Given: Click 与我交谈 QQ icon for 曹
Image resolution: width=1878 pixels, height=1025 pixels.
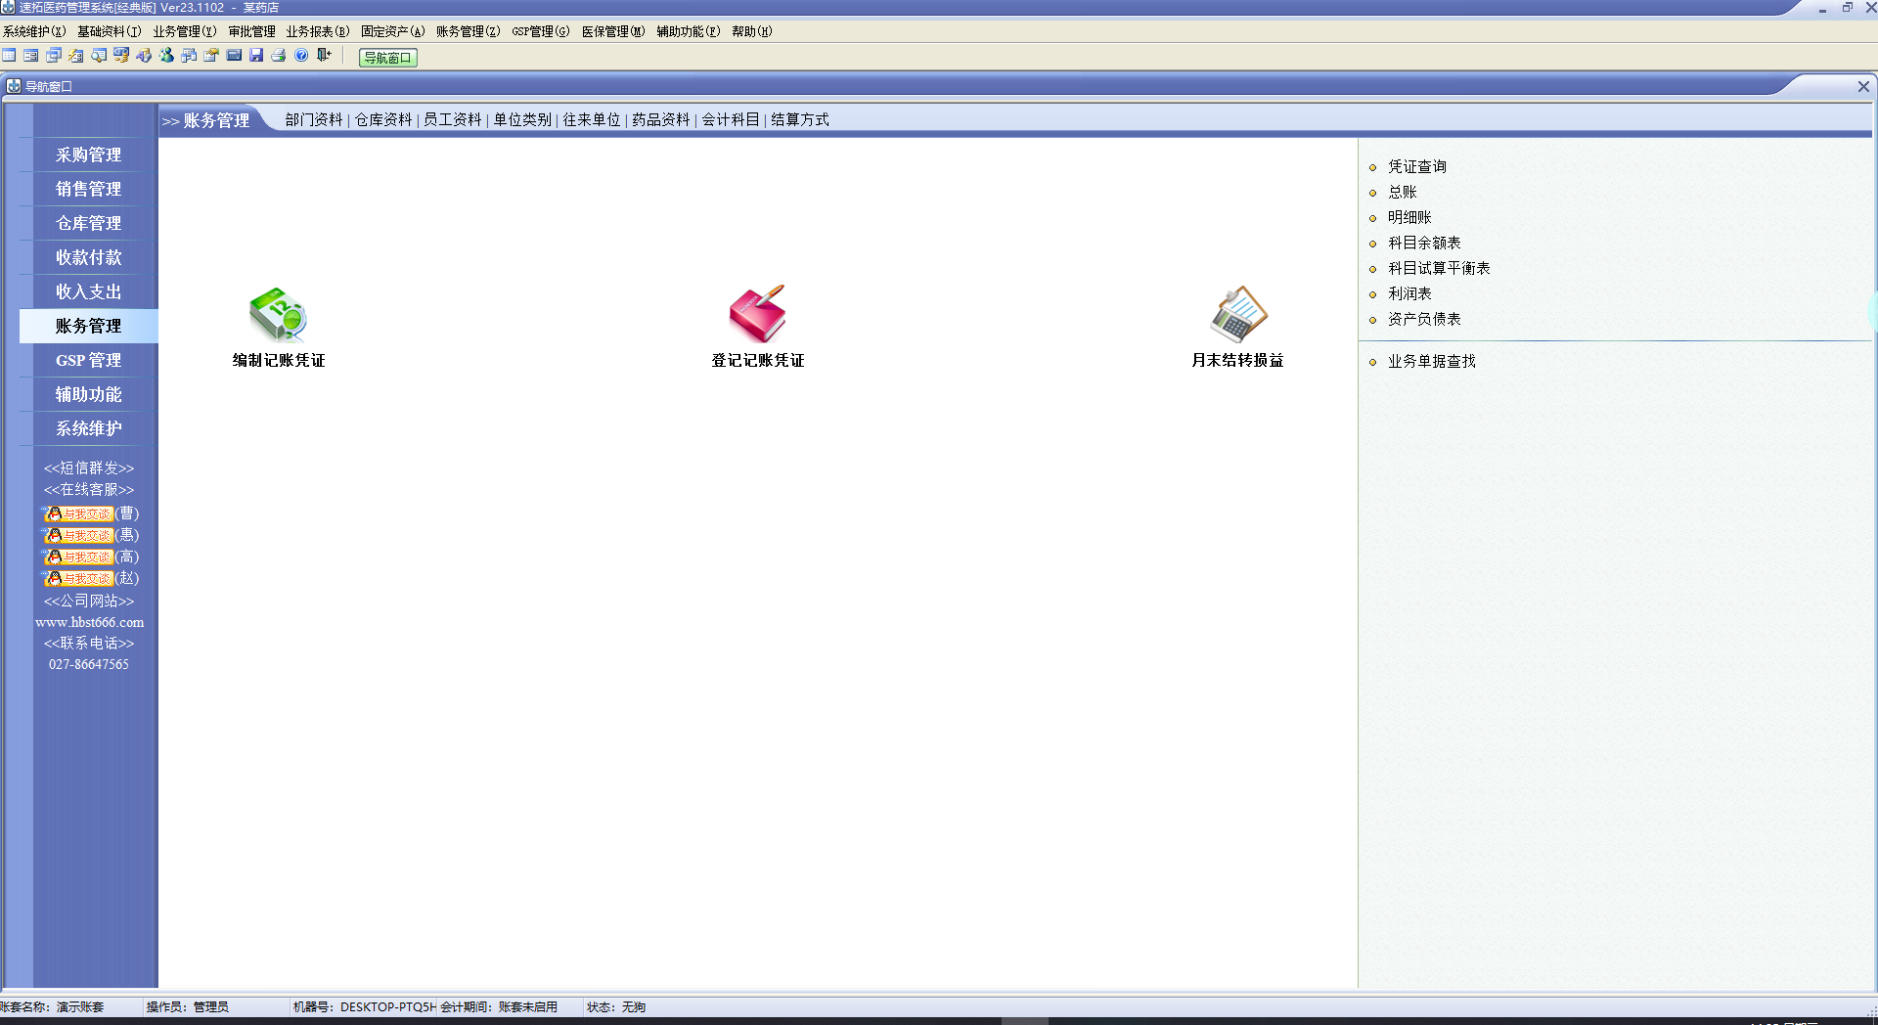Looking at the screenshot, I should click(x=79, y=513).
